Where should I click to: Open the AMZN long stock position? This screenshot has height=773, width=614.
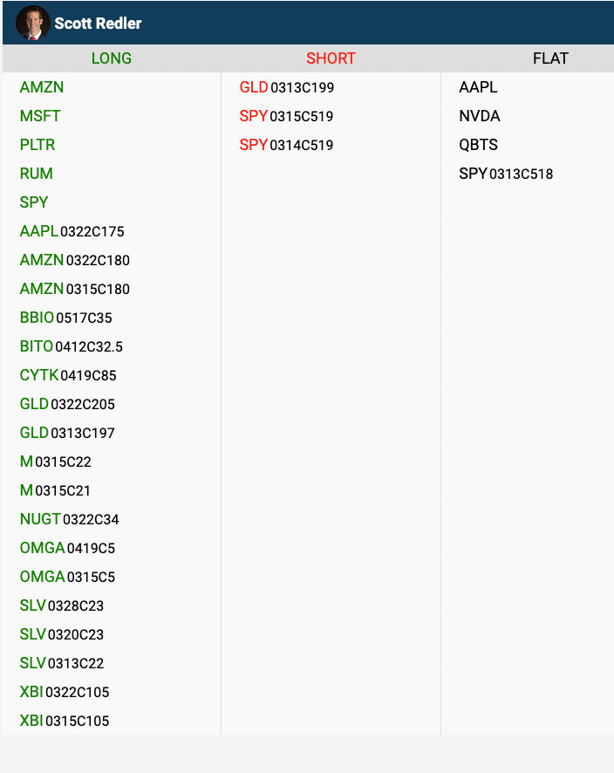click(42, 87)
